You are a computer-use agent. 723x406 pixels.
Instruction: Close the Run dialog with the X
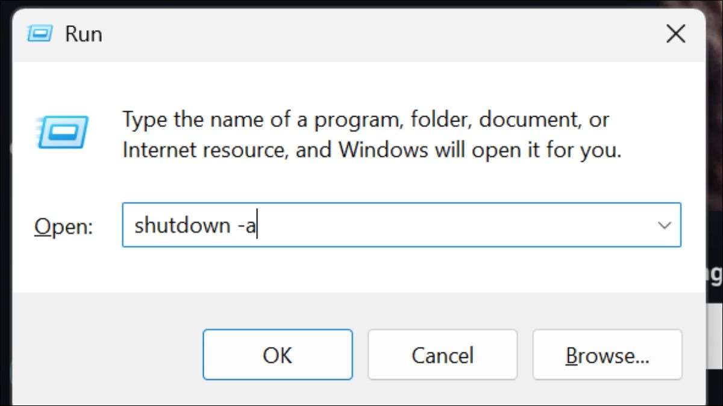click(x=675, y=34)
